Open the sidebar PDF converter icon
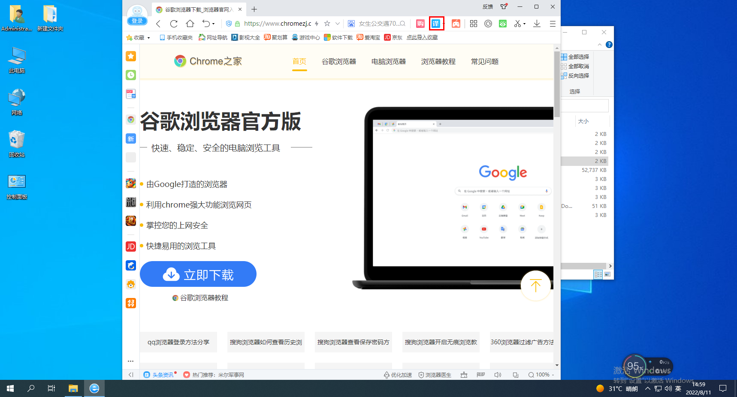Viewport: 737px width, 397px height. (x=131, y=94)
